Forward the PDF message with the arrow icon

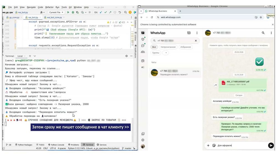click(216, 85)
